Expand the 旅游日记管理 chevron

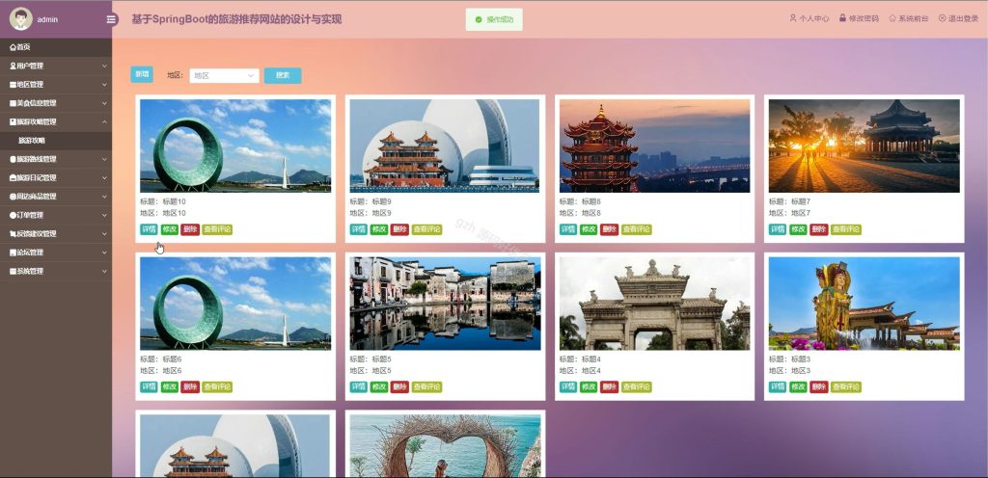104,178
